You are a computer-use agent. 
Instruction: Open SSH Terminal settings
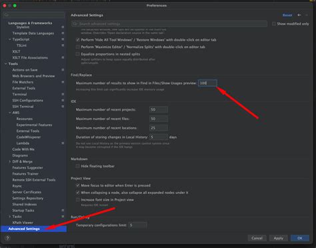pyautogui.click(x=23, y=107)
